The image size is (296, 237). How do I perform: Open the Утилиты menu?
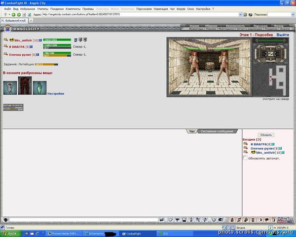(x=42, y=9)
